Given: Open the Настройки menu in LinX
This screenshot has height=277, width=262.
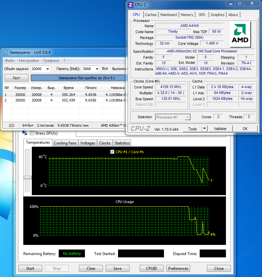Looking at the screenshot, I should click(x=29, y=61).
